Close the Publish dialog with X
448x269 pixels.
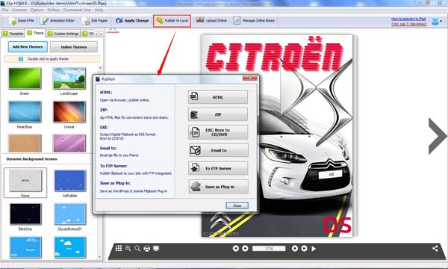pos(249,78)
